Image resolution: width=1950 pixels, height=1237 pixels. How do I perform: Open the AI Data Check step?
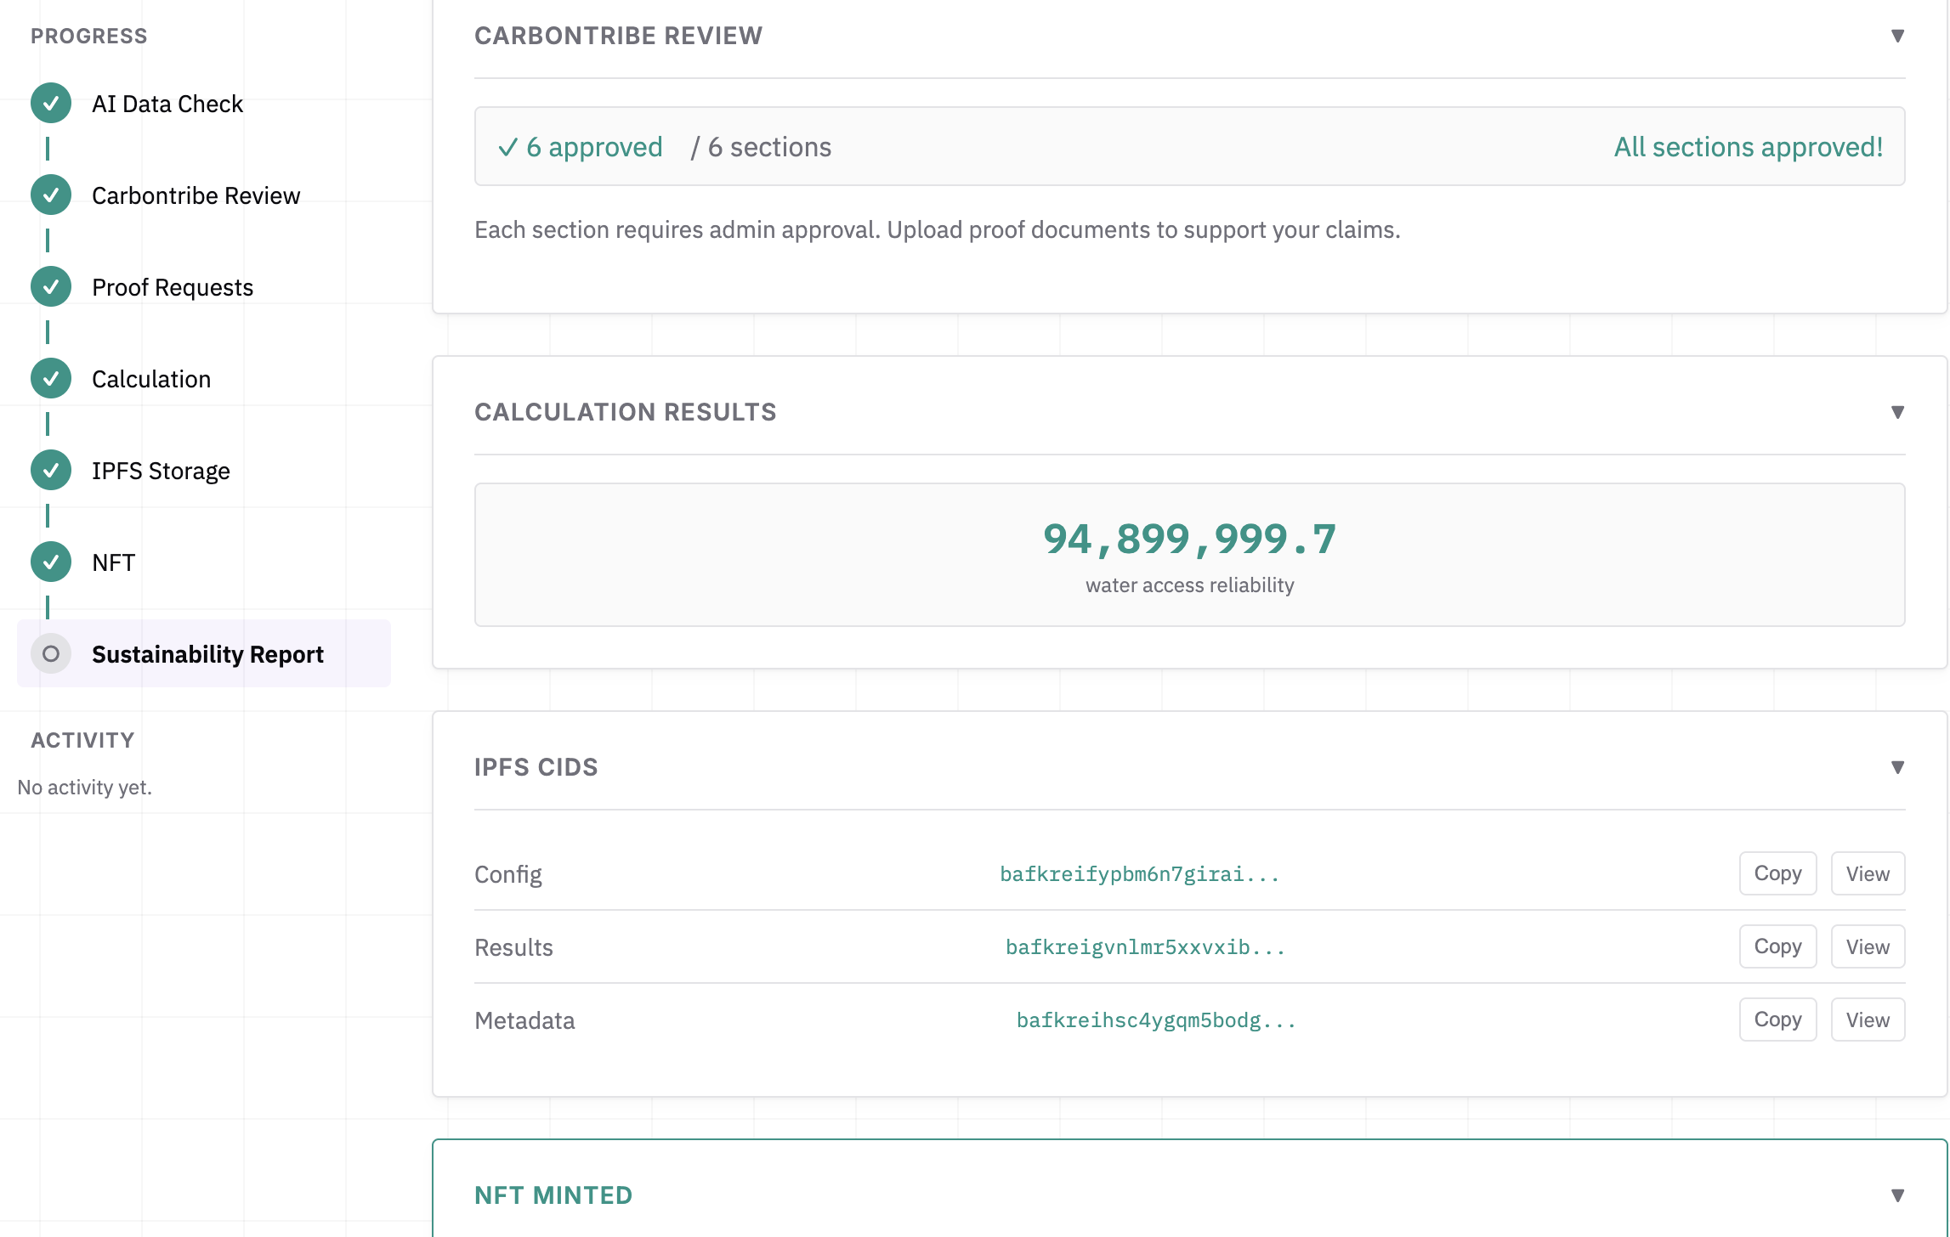[167, 104]
